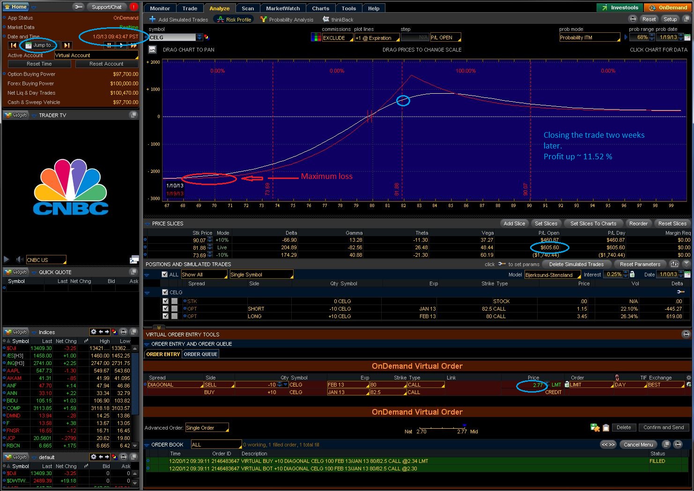Click Delete Simulated Trades

pos(576,264)
